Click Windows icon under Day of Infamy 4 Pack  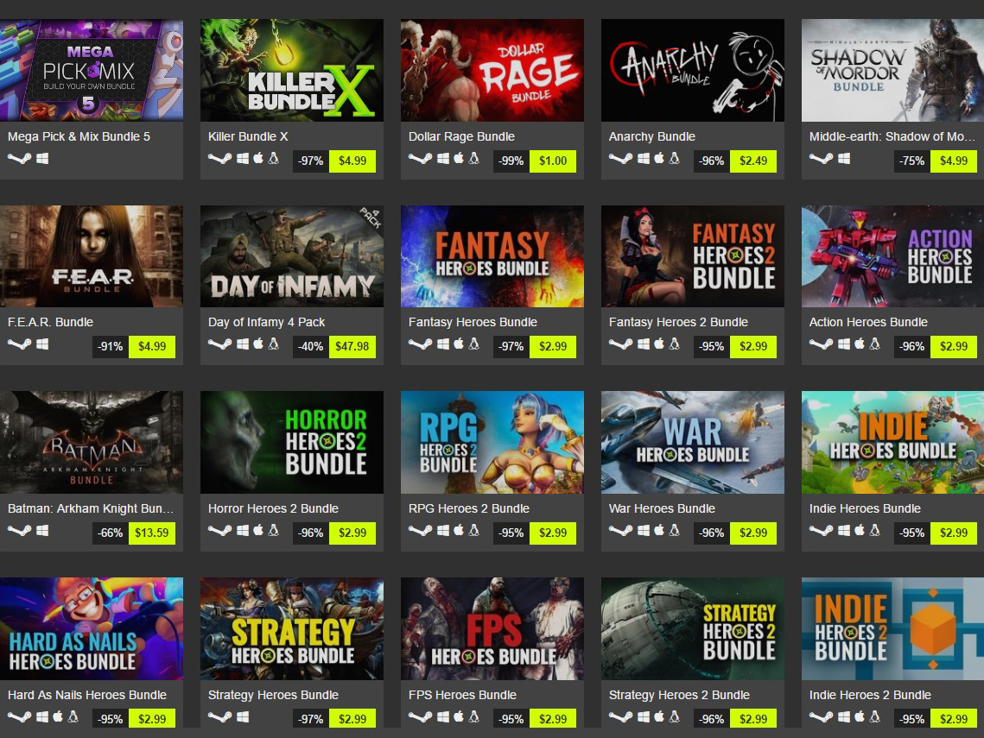243,344
